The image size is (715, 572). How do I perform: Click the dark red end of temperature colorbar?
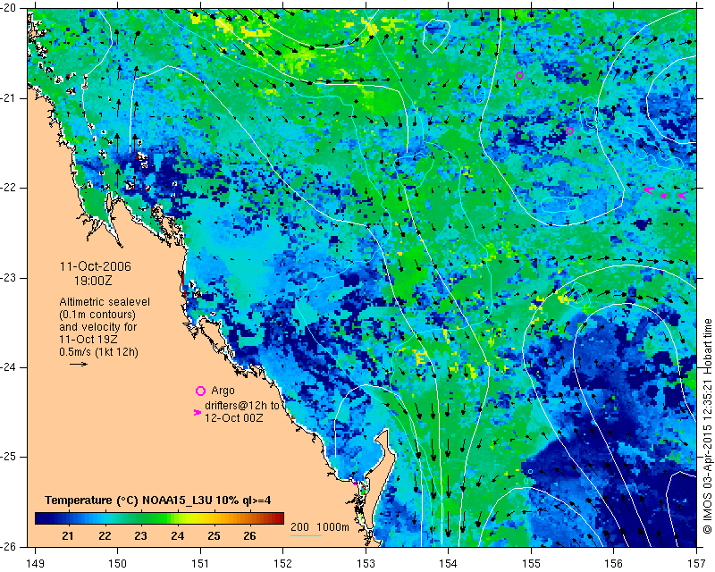pos(278,518)
